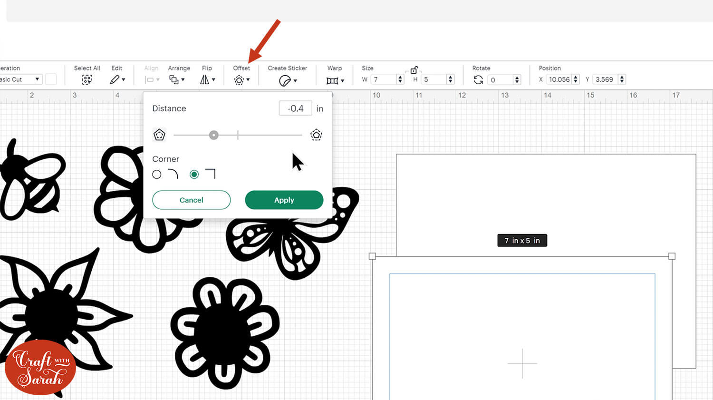Click the Height size input field
The image size is (713, 400).
[434, 79]
